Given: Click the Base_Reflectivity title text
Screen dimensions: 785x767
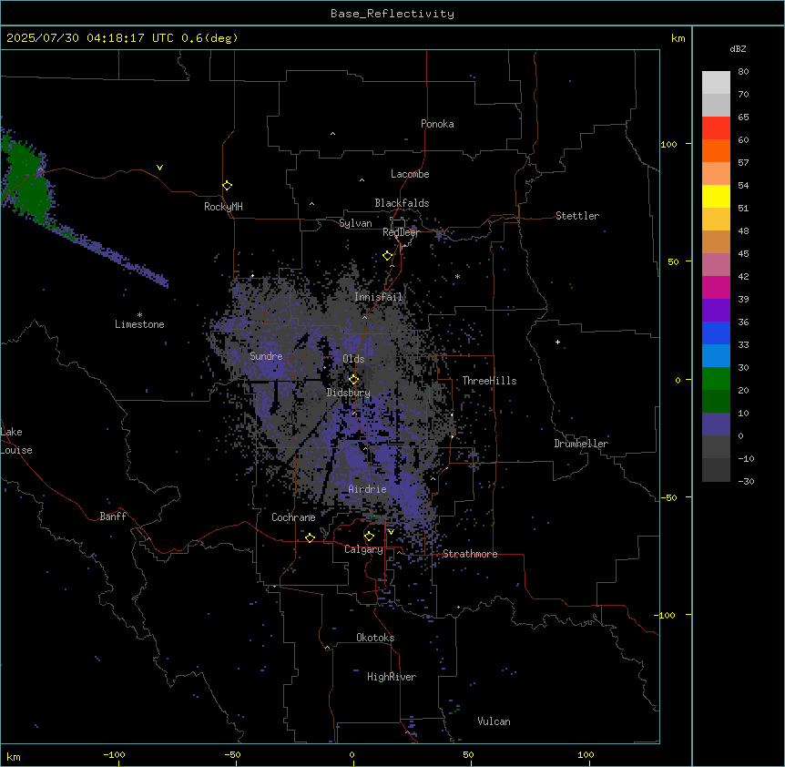Looking at the screenshot, I should point(392,14).
